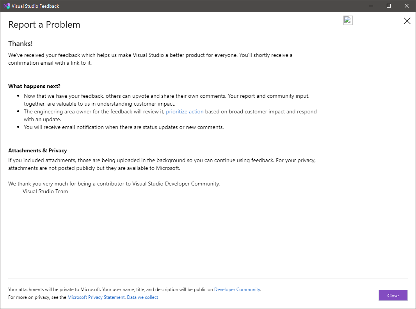Minimize the Visual Studio Feedback window
The image size is (416, 309).
pyautogui.click(x=371, y=6)
